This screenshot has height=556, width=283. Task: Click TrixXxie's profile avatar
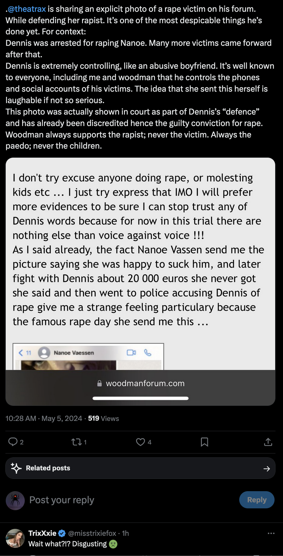[x=15, y=538]
